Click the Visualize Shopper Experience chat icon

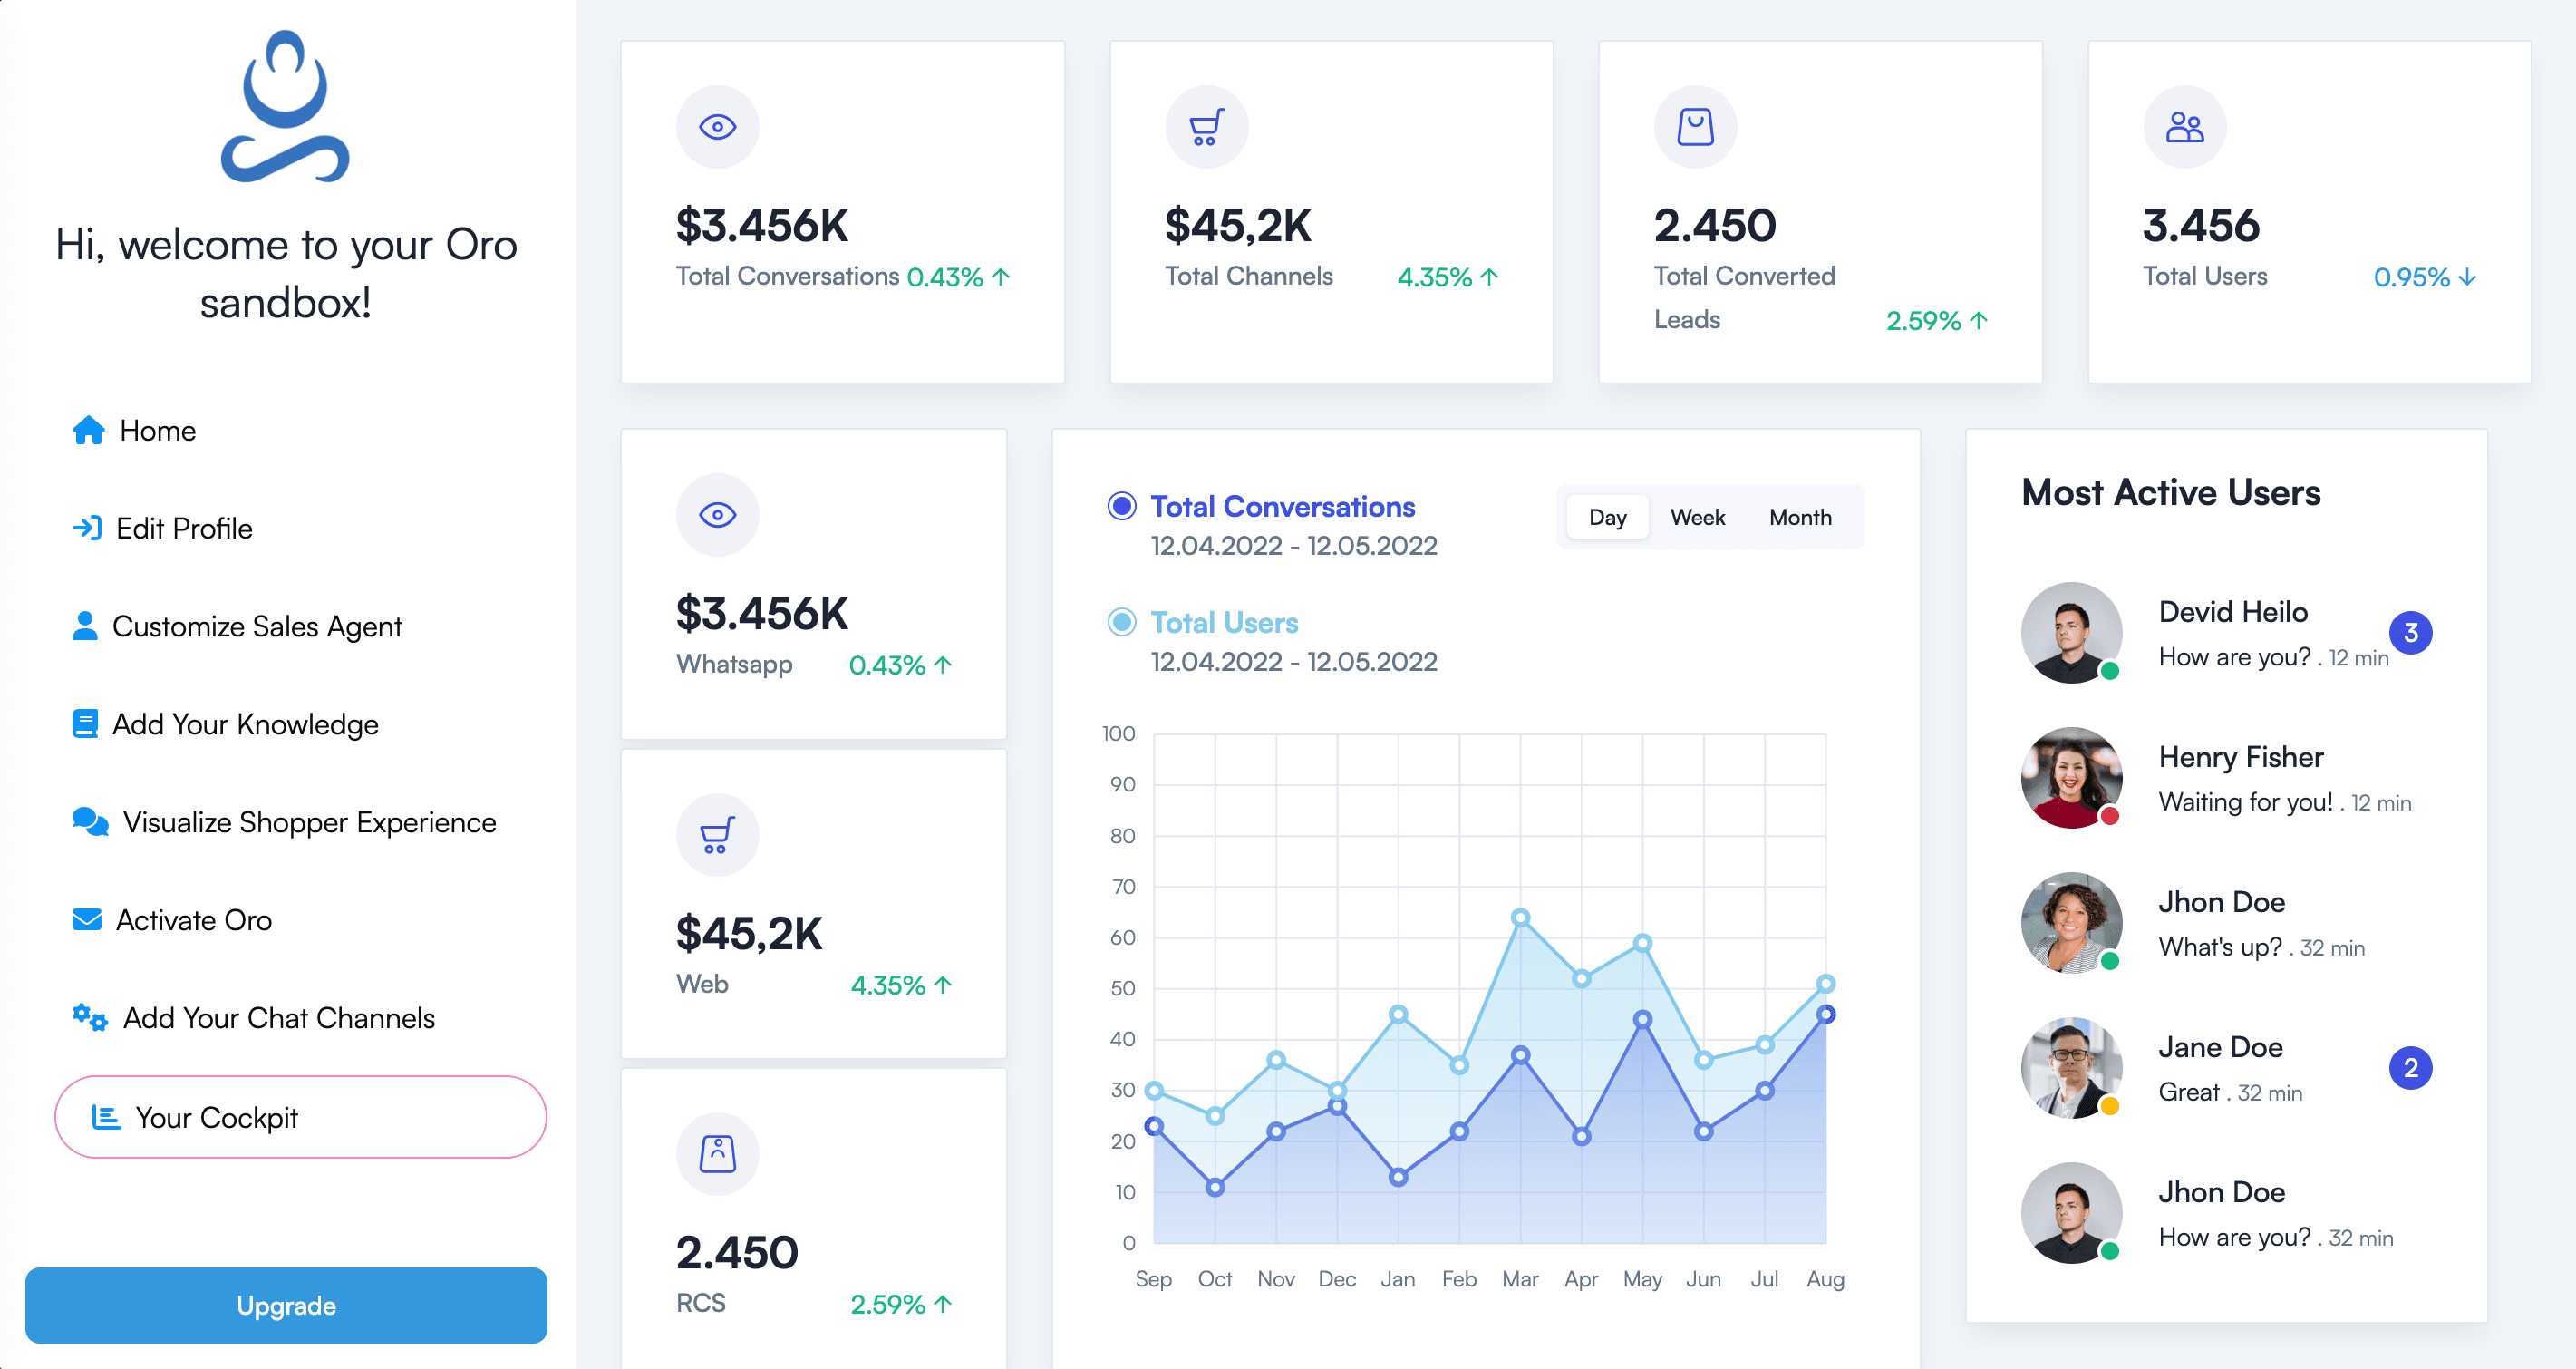[x=90, y=821]
